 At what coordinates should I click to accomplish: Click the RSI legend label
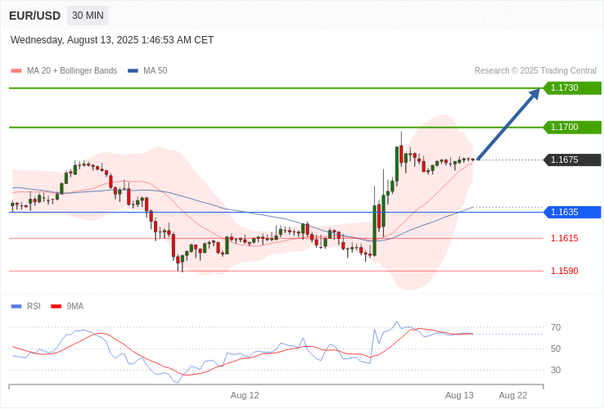click(x=34, y=307)
